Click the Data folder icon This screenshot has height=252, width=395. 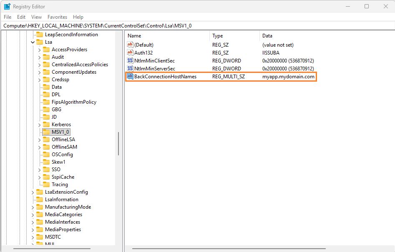[46, 87]
